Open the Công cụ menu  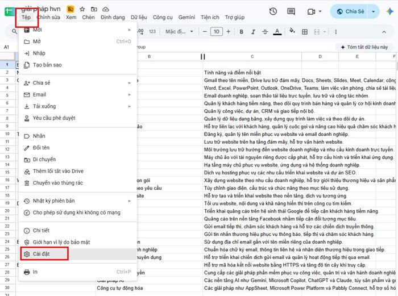click(x=163, y=18)
